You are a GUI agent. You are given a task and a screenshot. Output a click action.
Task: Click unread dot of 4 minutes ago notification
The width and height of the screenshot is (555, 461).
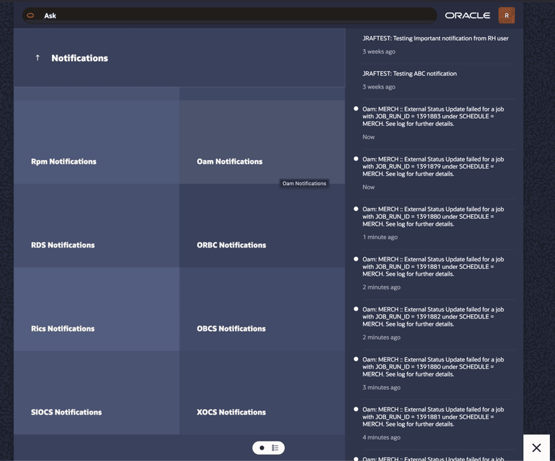coord(356,409)
